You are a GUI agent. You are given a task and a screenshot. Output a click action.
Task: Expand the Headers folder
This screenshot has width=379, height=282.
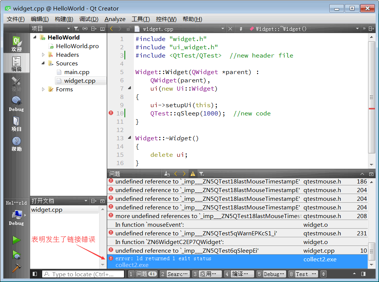point(43,55)
